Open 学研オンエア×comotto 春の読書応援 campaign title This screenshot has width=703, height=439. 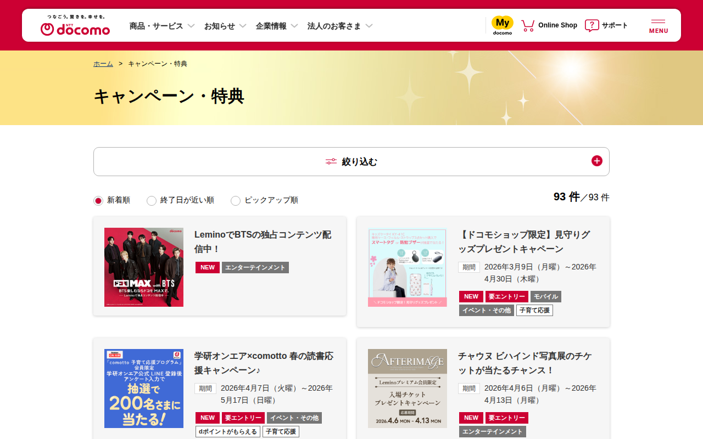pos(264,363)
